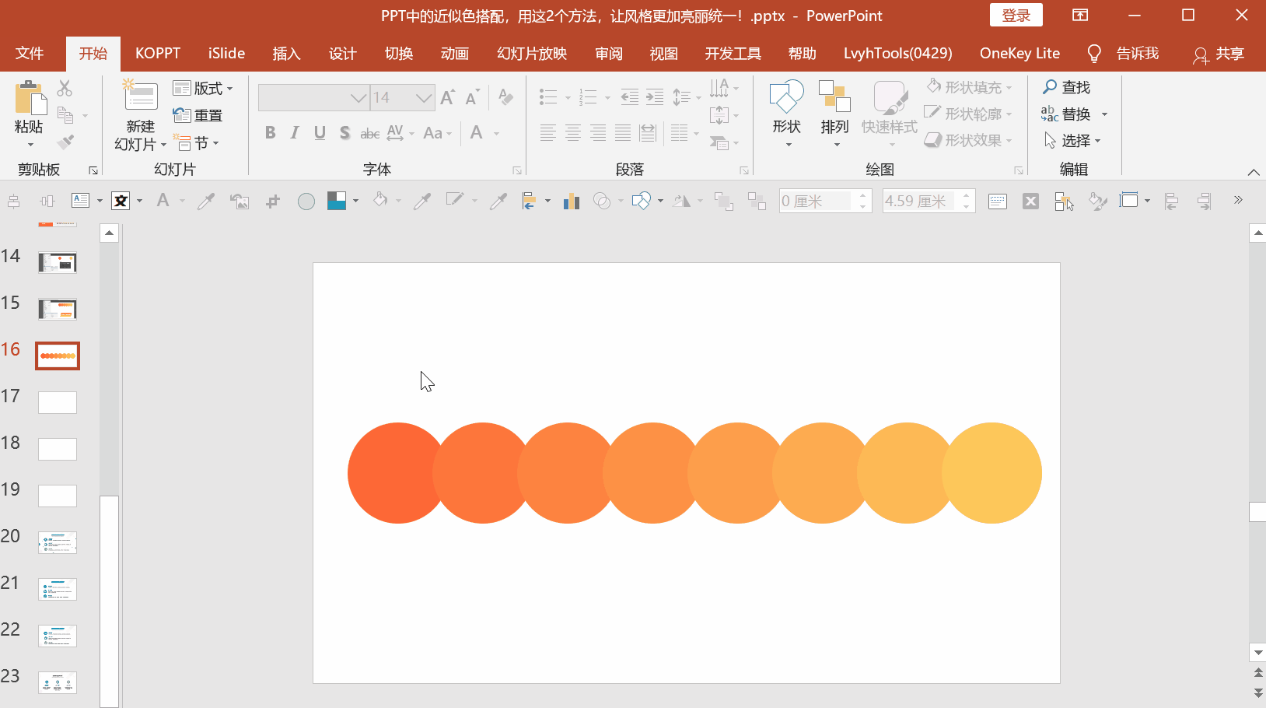Click the column chart icon in quick toolbar
The width and height of the screenshot is (1266, 708).
point(572,202)
